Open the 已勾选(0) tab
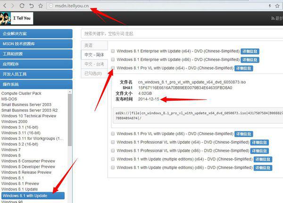Viewport: 283px width, 203px height. click(94, 73)
